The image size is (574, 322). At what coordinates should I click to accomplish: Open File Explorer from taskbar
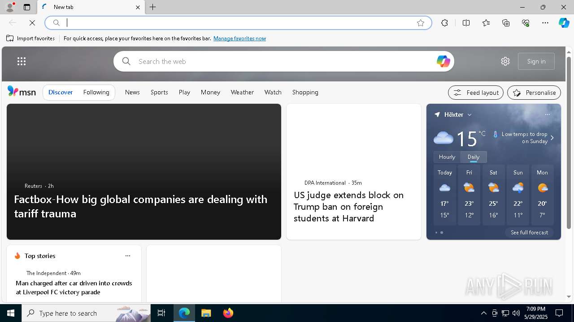pyautogui.click(x=206, y=313)
